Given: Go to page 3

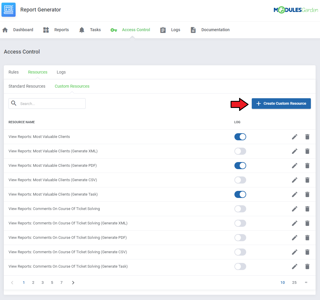Looking at the screenshot, I should [42, 283].
